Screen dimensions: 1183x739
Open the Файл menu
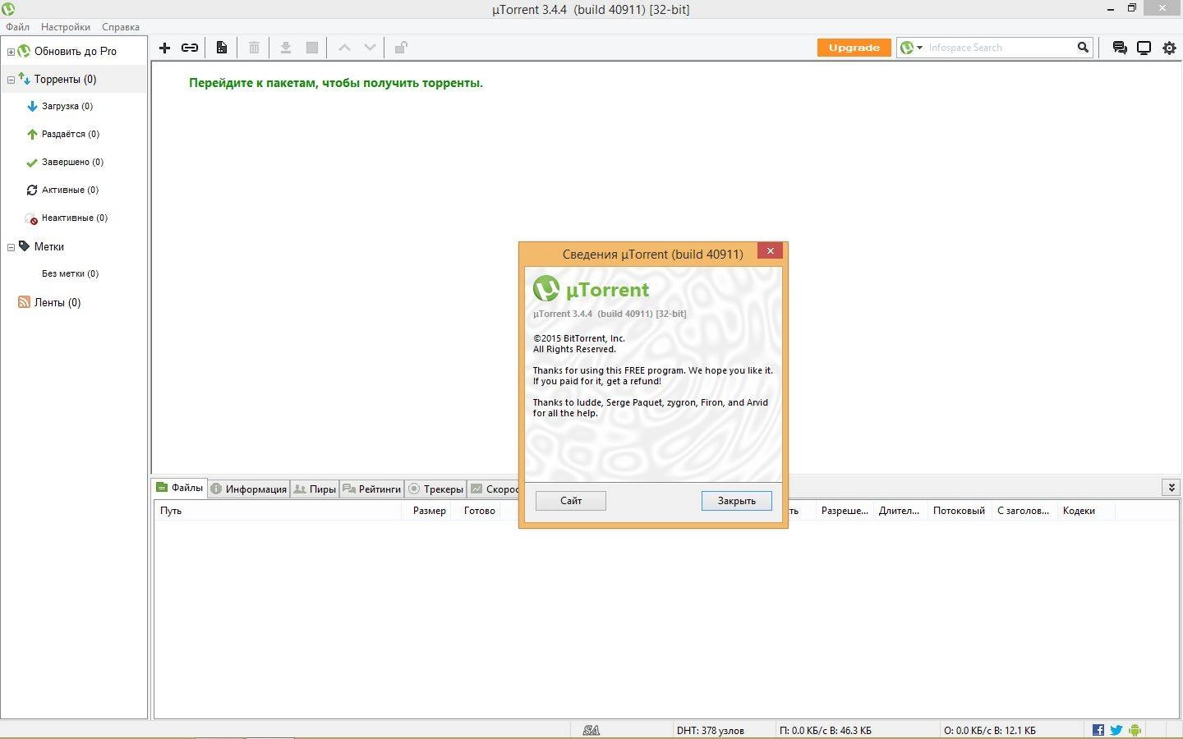17,27
